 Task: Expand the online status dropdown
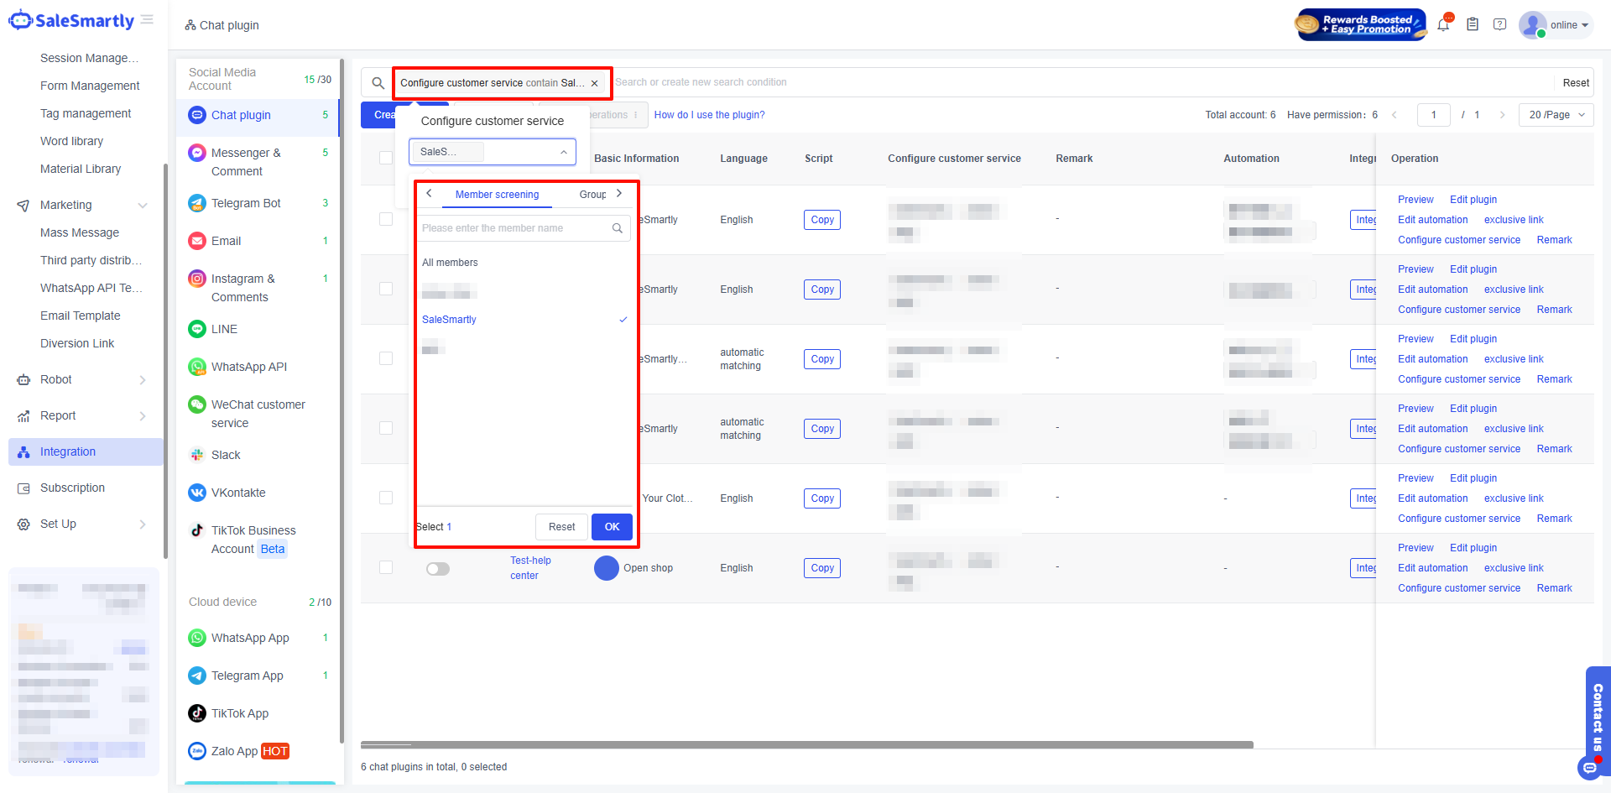pyautogui.click(x=1569, y=25)
